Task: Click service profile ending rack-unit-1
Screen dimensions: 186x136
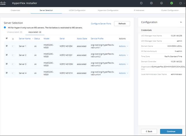Action: pyautogui.click(x=102, y=46)
